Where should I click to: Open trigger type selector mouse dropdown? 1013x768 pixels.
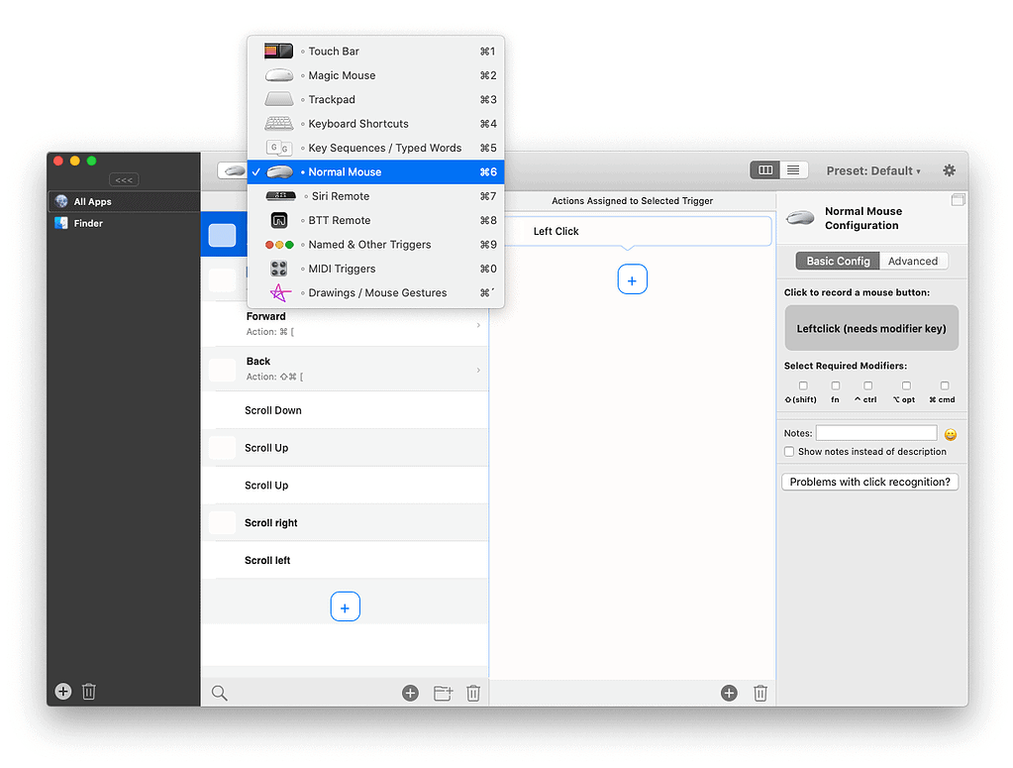(x=233, y=170)
